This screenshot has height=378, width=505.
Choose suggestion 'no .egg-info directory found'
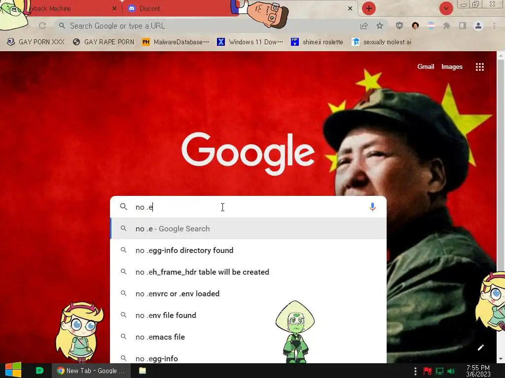click(248, 250)
